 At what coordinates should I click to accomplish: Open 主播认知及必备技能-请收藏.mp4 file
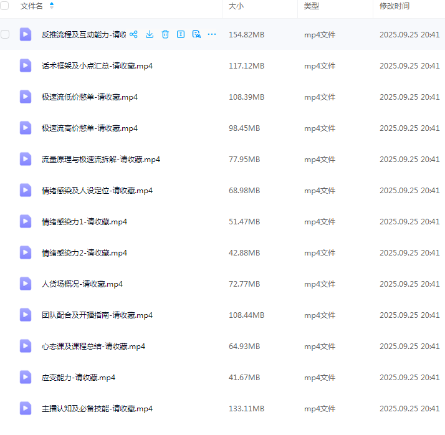coord(97,408)
